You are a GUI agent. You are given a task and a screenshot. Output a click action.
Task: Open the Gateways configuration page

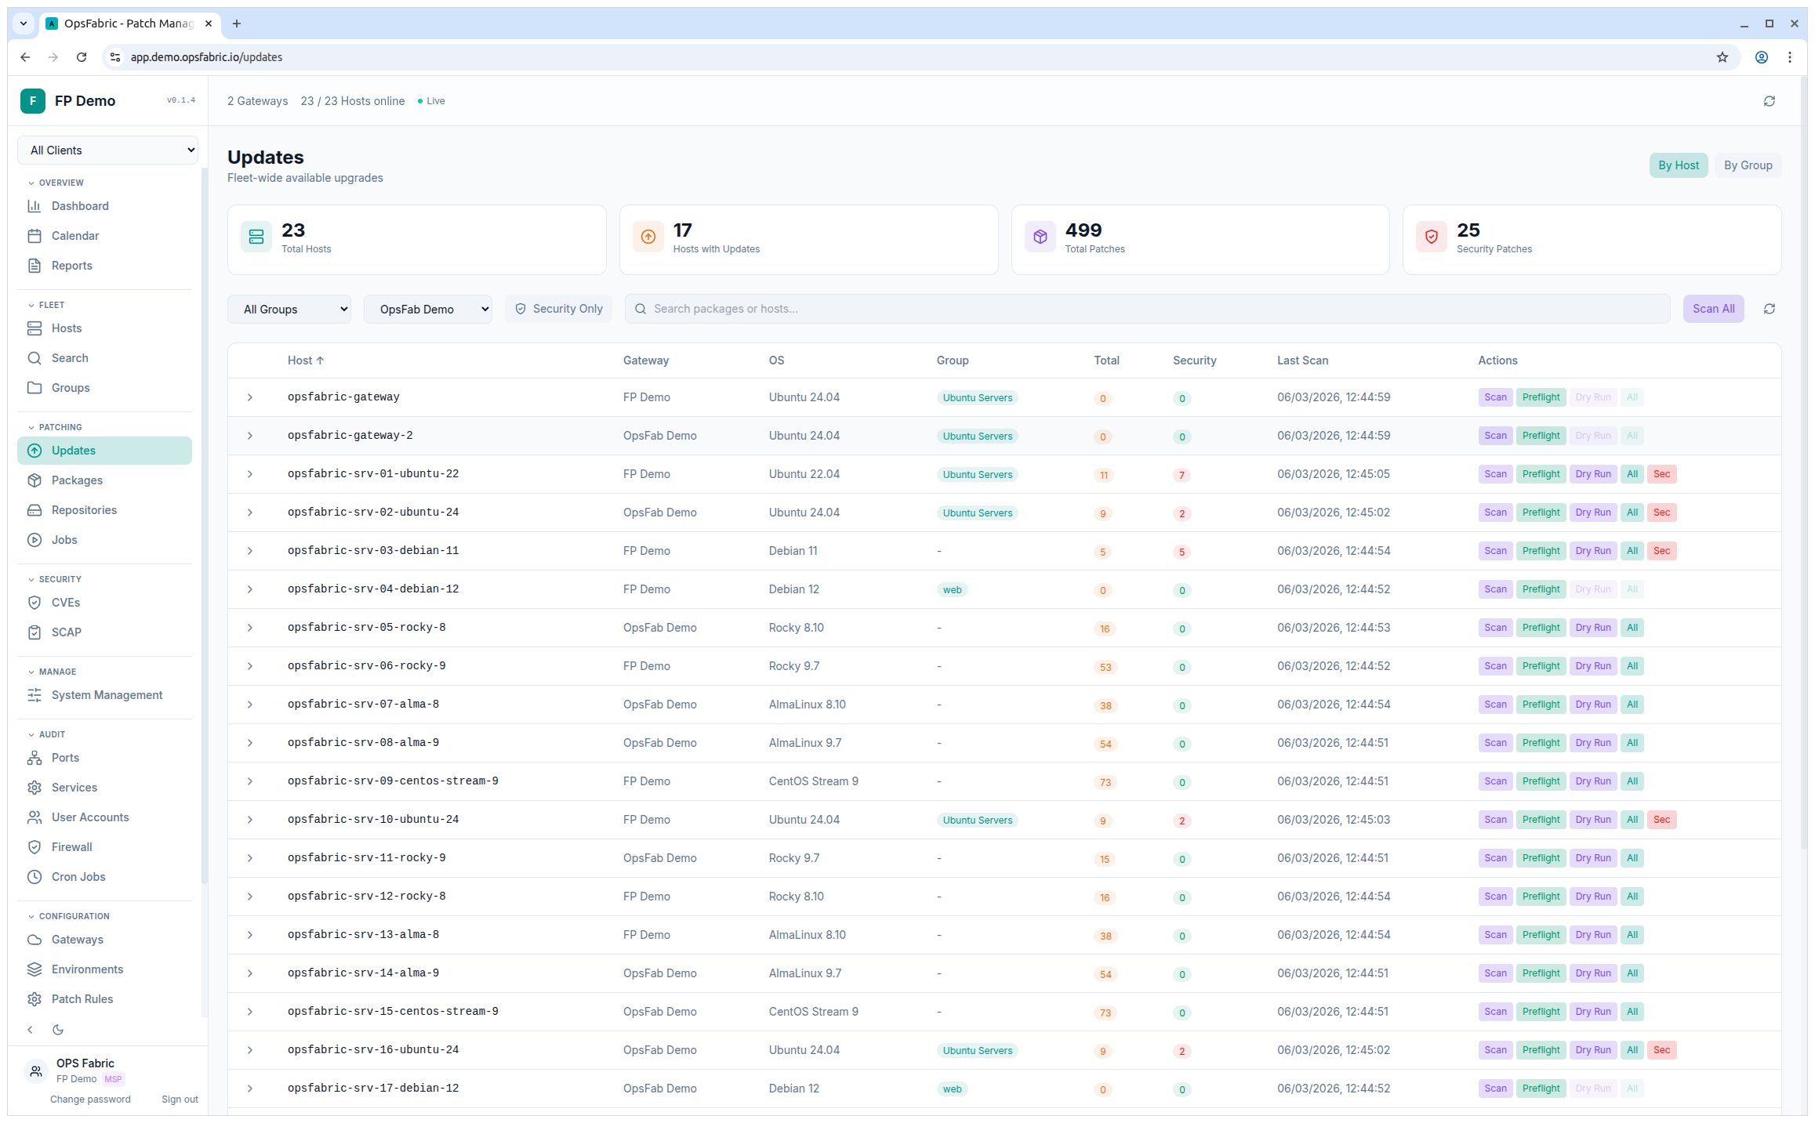tap(77, 939)
